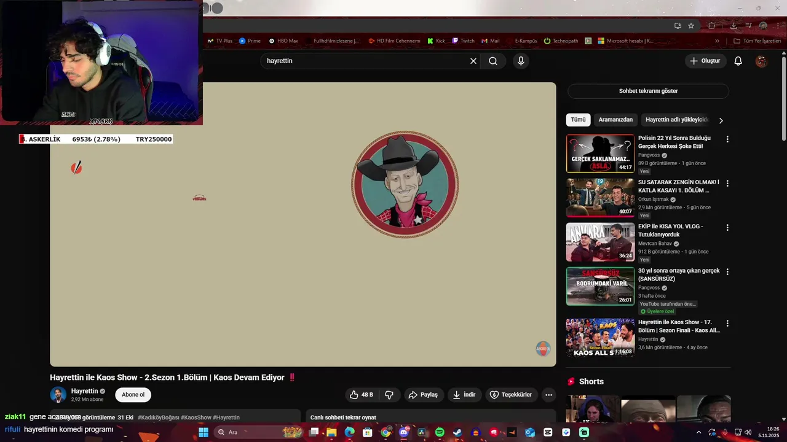787x442 pixels.
Task: Open Chrome profile avatar
Action: click(763, 26)
